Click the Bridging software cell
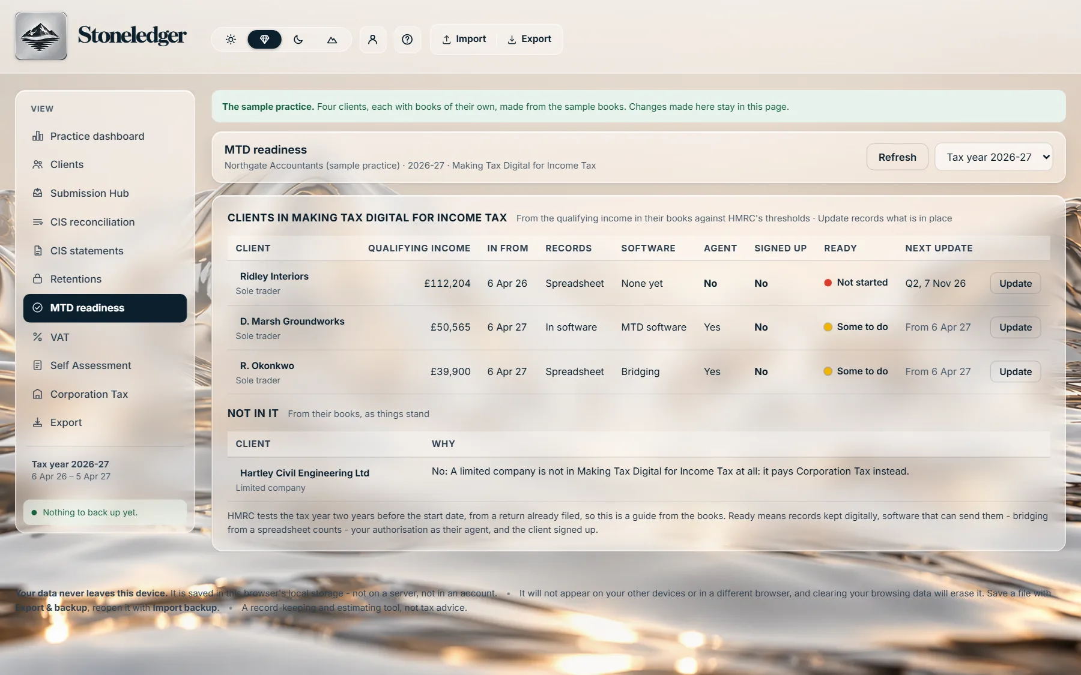1081x675 pixels. pos(640,371)
